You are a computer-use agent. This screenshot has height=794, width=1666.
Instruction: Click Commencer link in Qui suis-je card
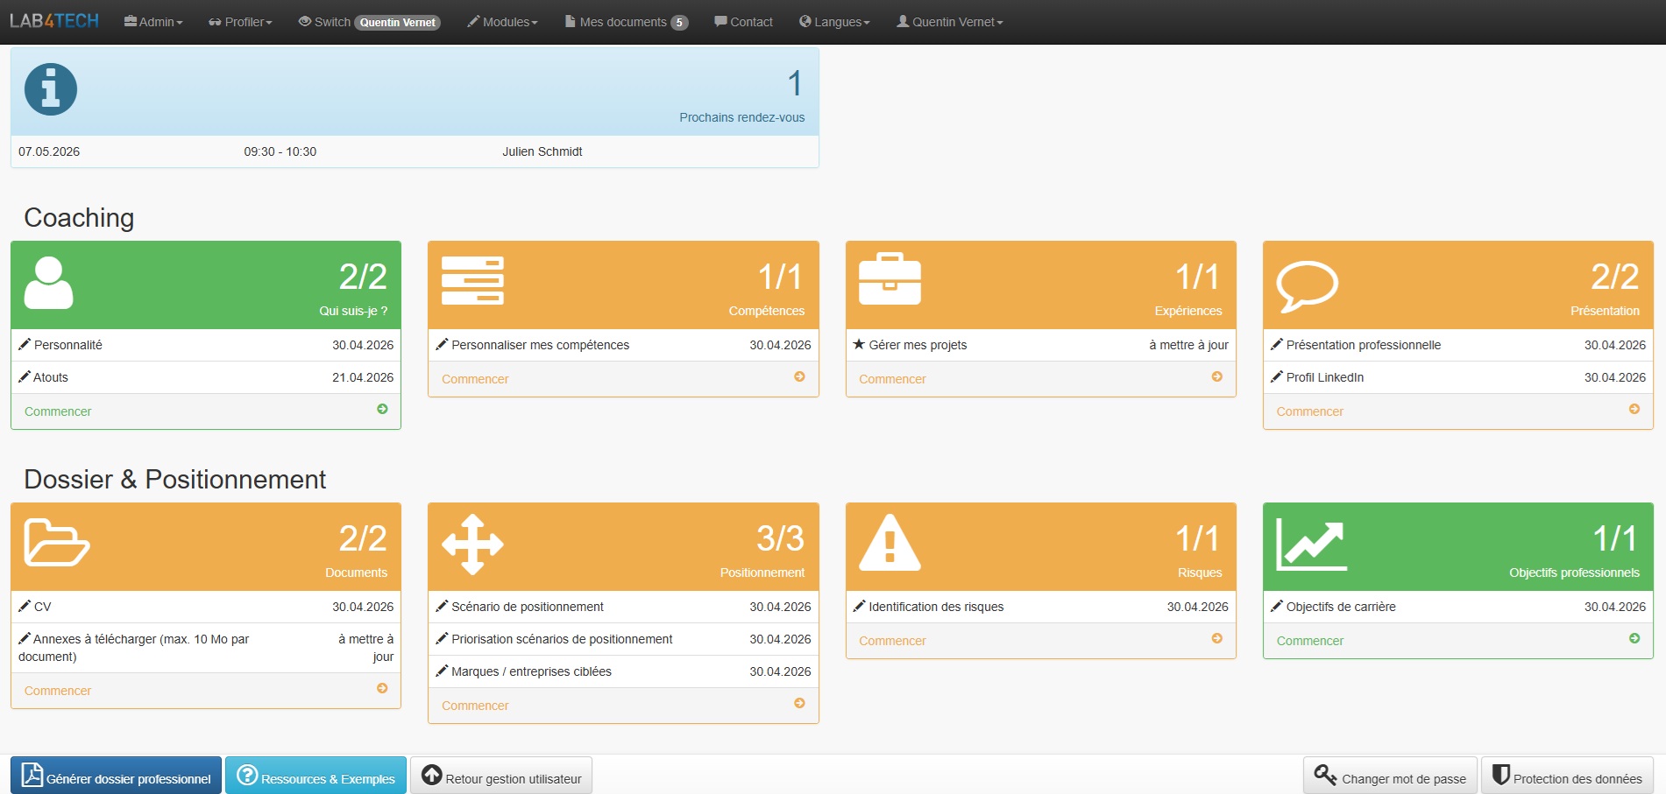pos(58,411)
